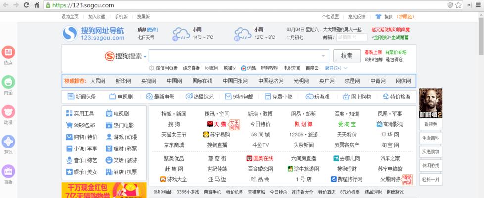Click first day's rain weather icon

tap(181, 34)
